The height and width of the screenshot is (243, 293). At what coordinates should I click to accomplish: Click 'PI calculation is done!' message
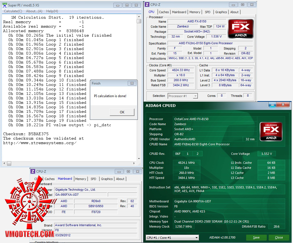(x=110, y=96)
